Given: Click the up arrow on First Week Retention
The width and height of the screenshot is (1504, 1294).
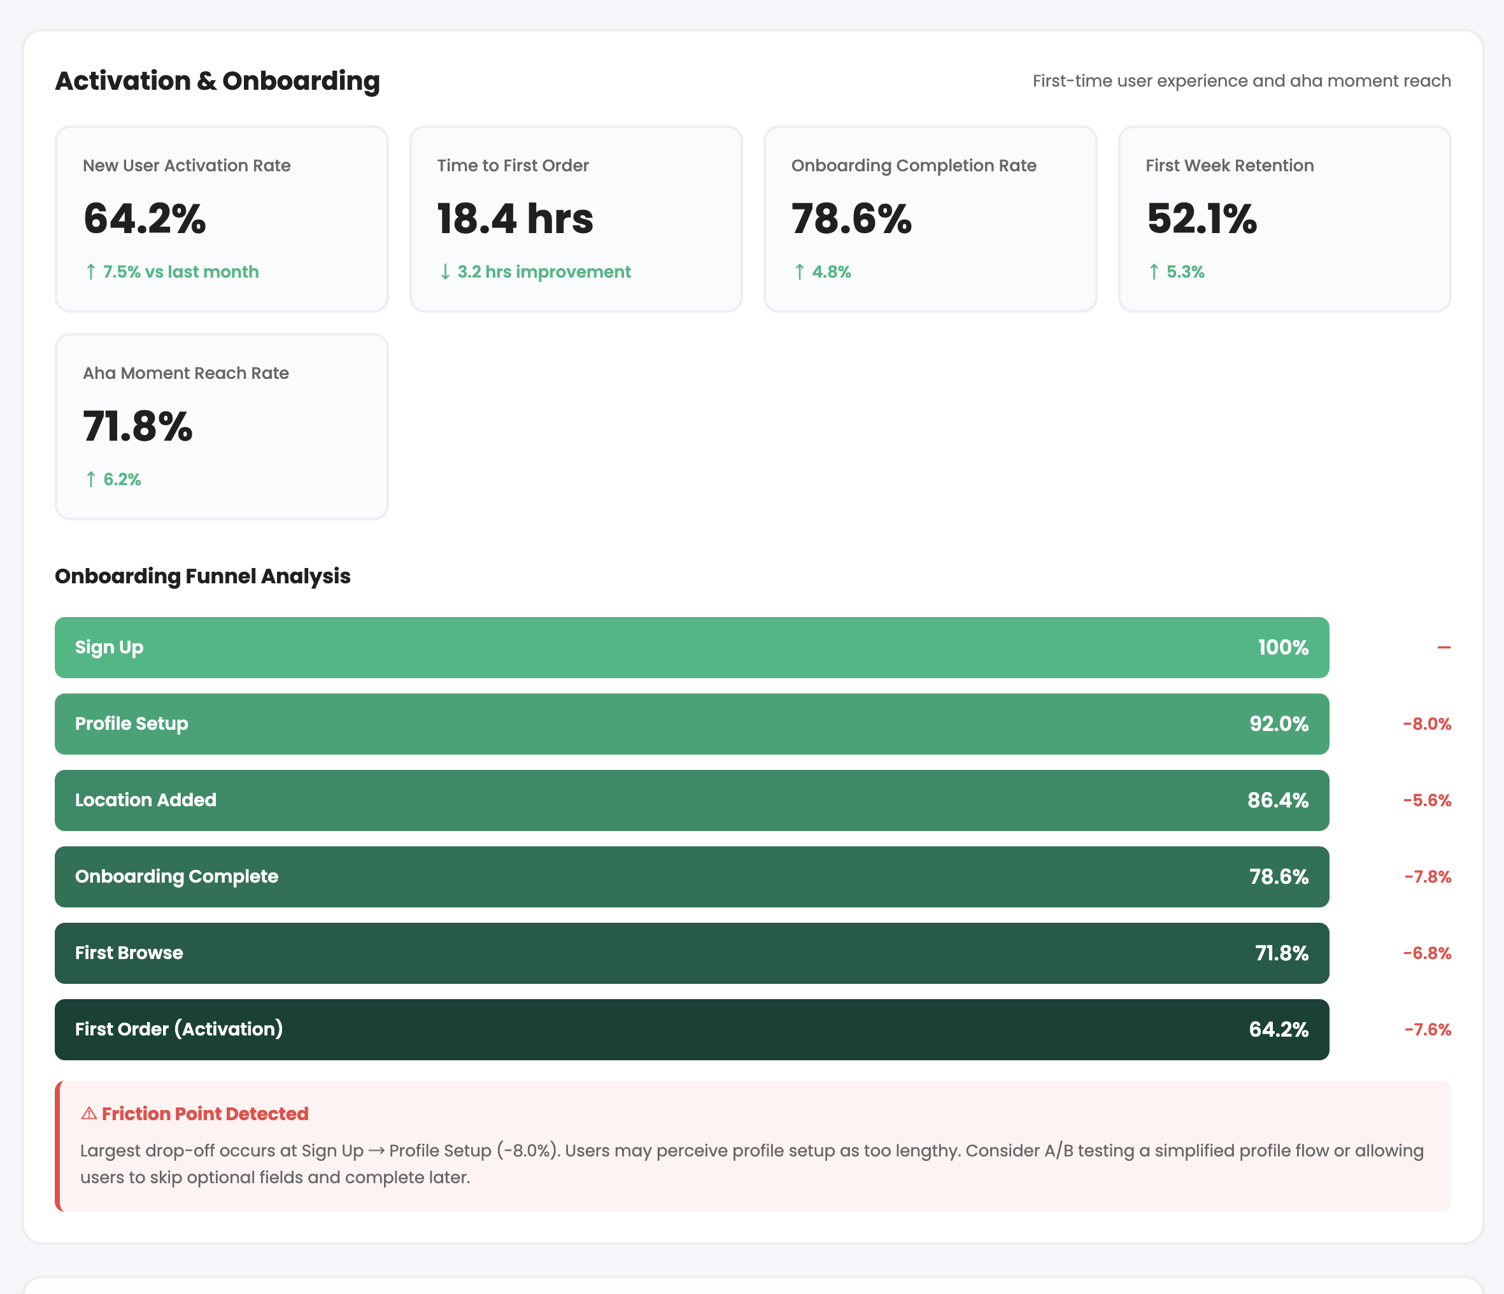Looking at the screenshot, I should point(1153,271).
